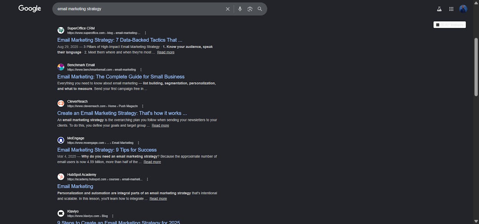This screenshot has width=479, height=224.
Task: Open three-dot menu for SuperOffice result
Action: [x=145, y=33]
